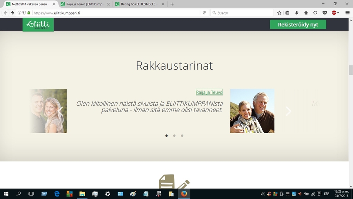The width and height of the screenshot is (353, 199).
Task: Open Settings gear on taskbar
Action: [107, 194]
